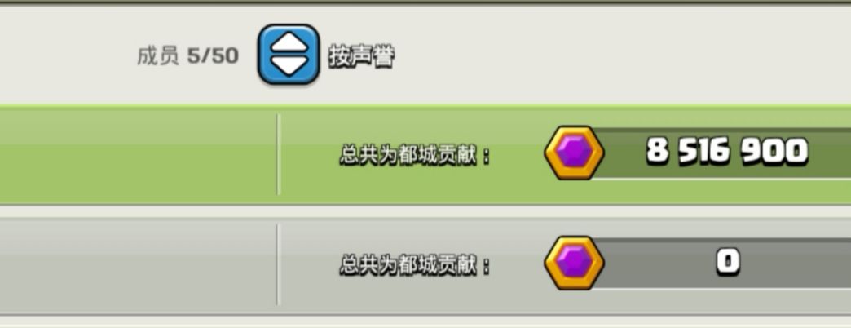Select the 按声誉 sort label
Screen dimensions: 851x328
pyautogui.click(x=361, y=56)
